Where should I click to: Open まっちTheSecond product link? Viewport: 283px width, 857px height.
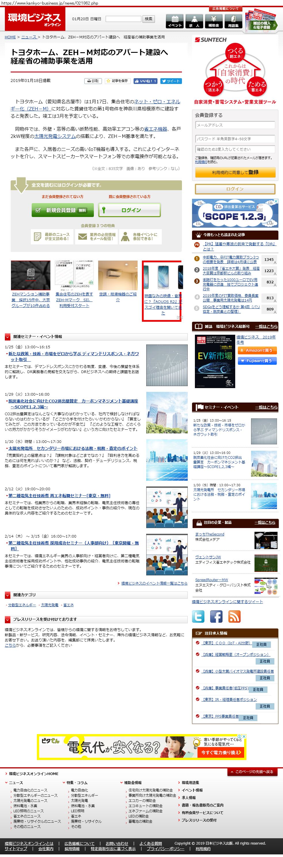pyautogui.click(x=210, y=534)
